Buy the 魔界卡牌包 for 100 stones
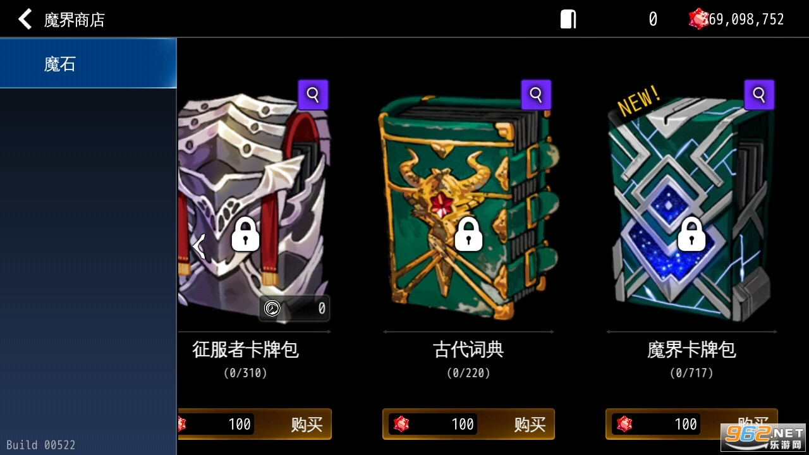The image size is (809, 455). [691, 424]
